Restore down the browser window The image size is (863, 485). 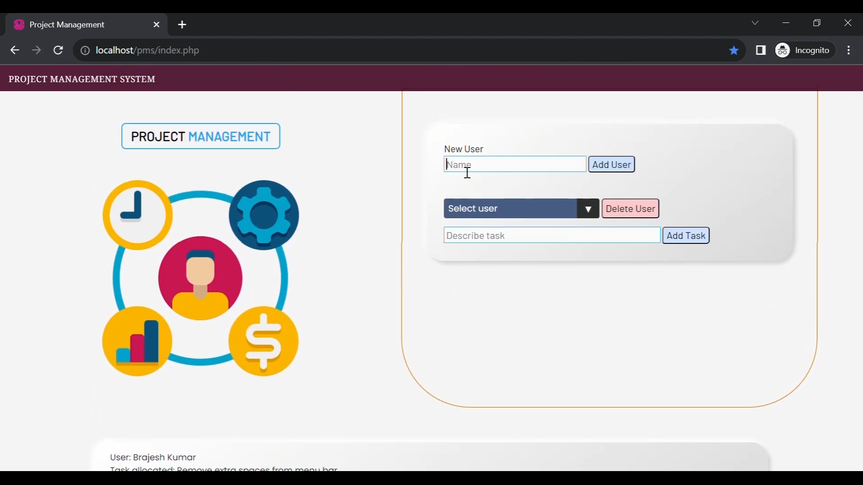[x=818, y=23]
